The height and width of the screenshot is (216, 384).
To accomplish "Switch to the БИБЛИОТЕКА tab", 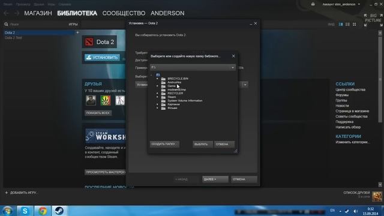I will coord(77,13).
